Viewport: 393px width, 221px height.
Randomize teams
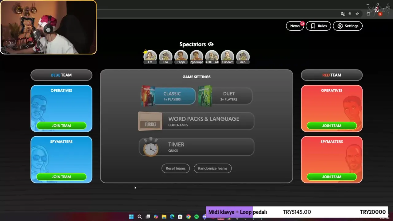(212, 168)
